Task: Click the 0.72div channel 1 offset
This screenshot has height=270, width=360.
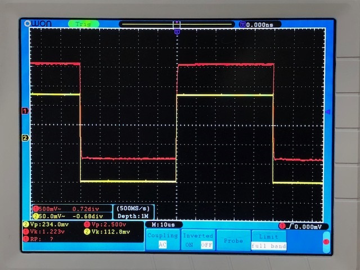Action: (86, 209)
